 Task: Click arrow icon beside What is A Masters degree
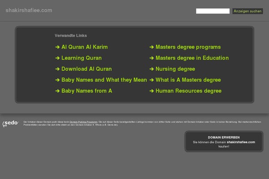[x=152, y=80]
